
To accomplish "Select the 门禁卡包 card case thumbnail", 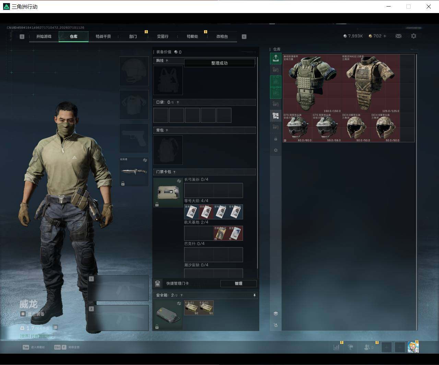I will click(x=168, y=192).
